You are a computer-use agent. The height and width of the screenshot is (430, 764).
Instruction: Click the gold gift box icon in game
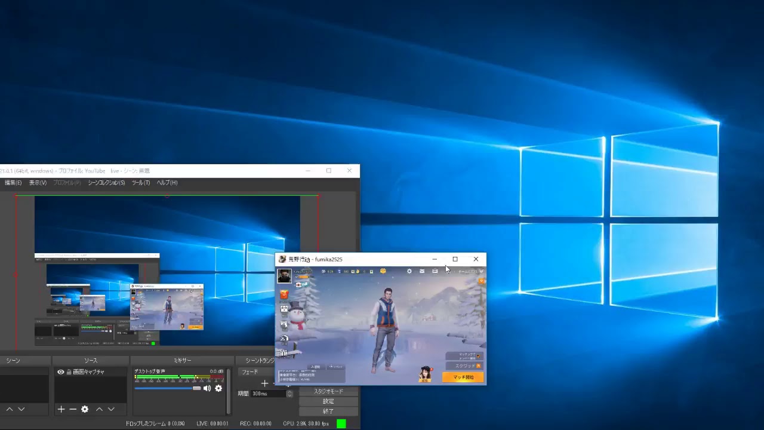pos(383,271)
